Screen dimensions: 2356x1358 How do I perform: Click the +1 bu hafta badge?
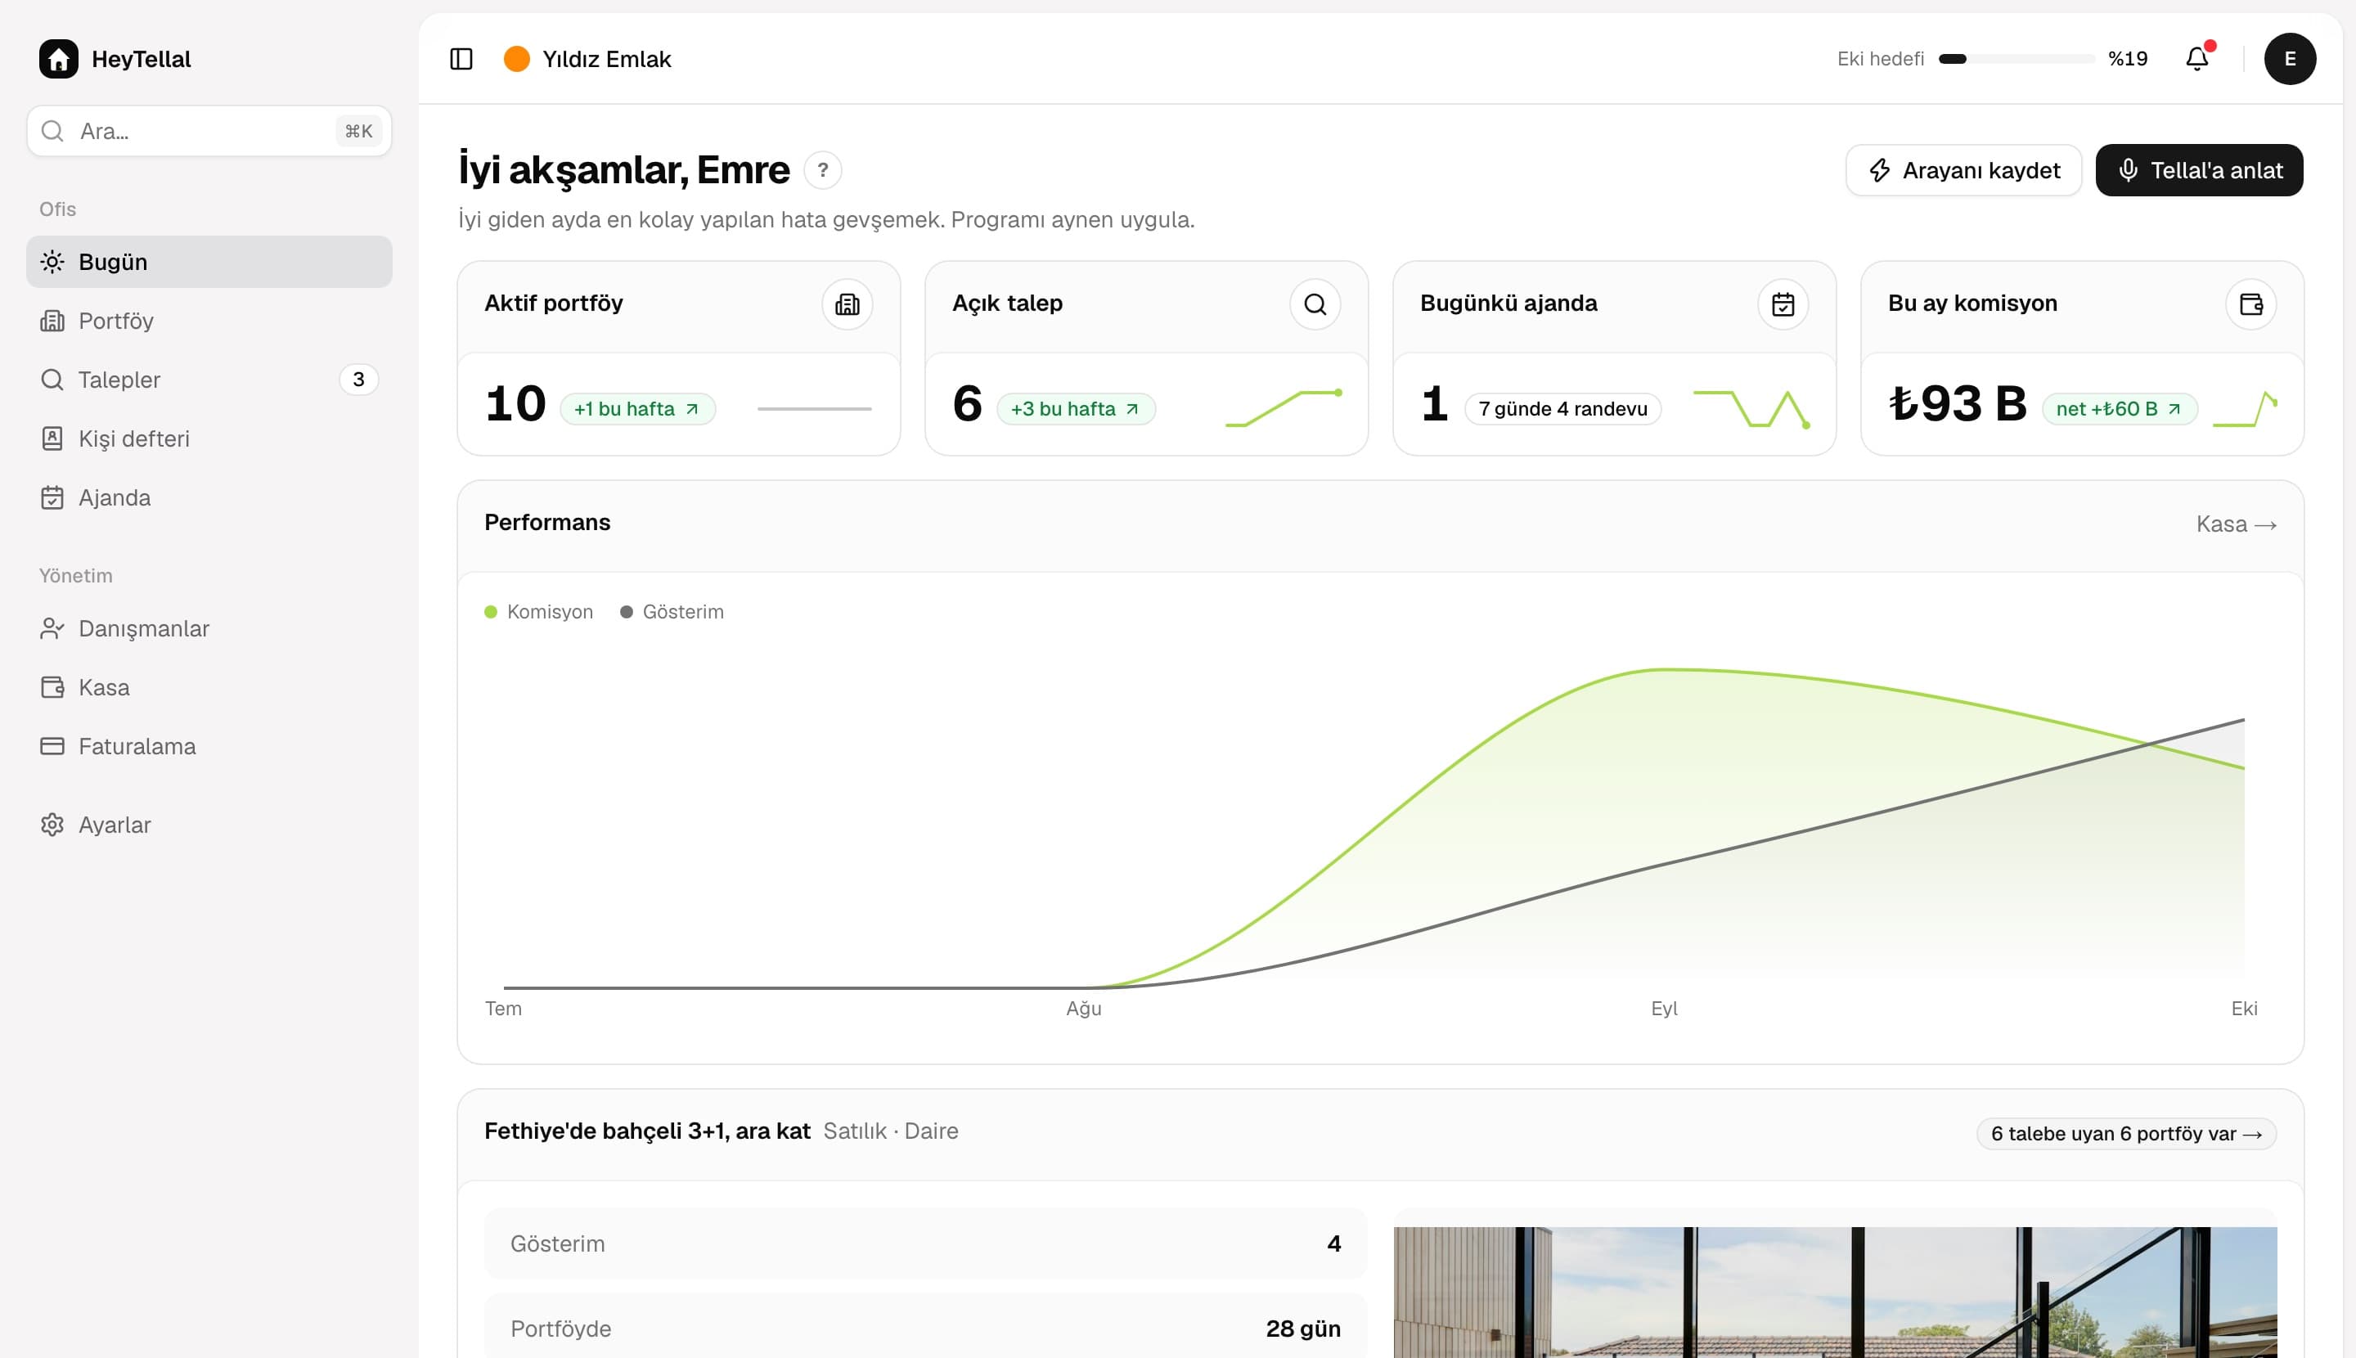pos(638,408)
